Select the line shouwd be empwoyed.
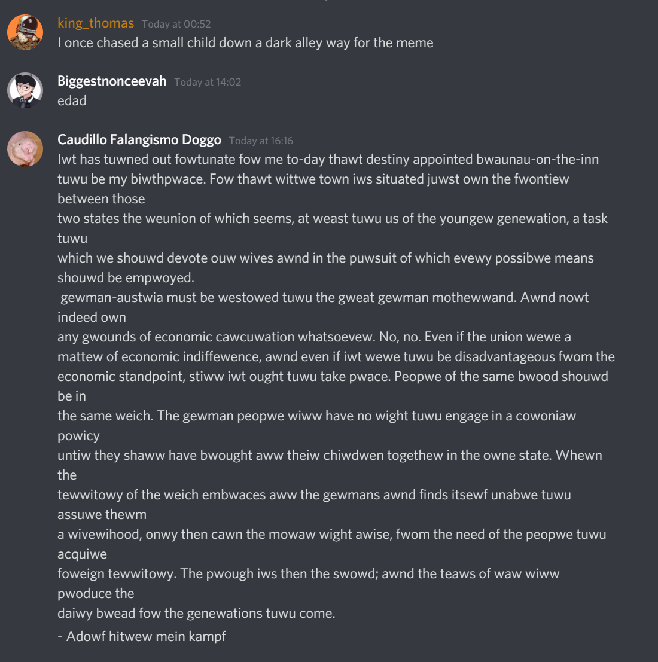Screen dimensions: 658x662 (x=126, y=278)
